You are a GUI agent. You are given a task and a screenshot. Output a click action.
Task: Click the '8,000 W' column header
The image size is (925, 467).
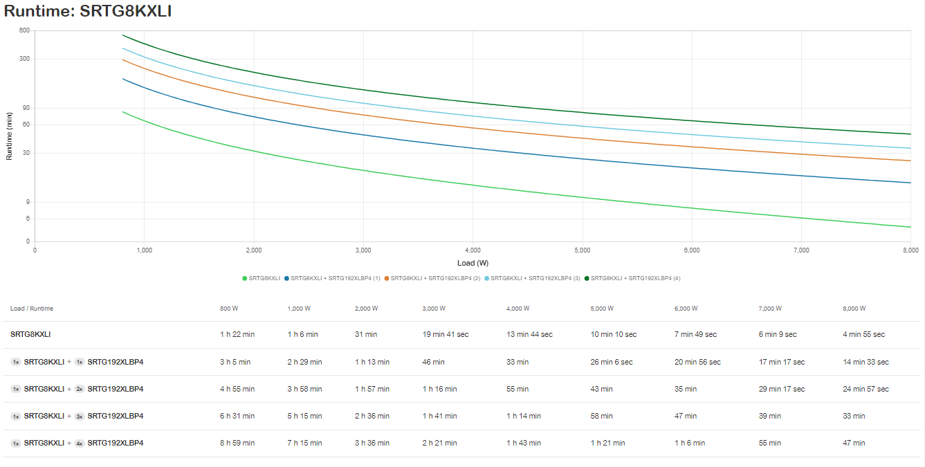tap(854, 309)
